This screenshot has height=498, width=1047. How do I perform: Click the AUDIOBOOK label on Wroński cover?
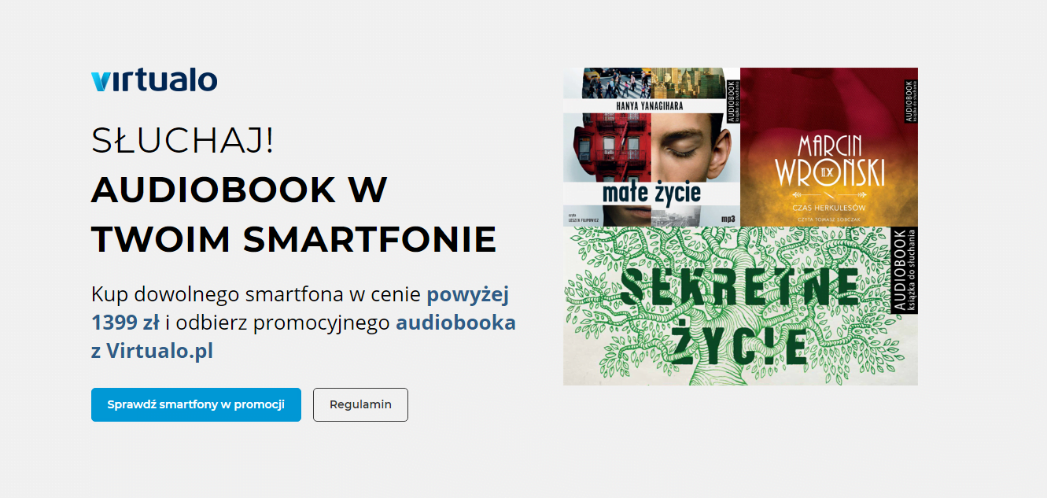[x=909, y=100]
